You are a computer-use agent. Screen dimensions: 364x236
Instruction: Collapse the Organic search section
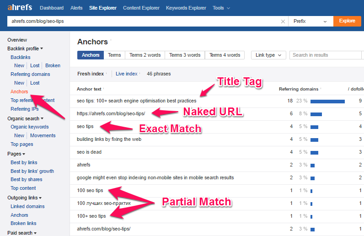click(x=26, y=118)
